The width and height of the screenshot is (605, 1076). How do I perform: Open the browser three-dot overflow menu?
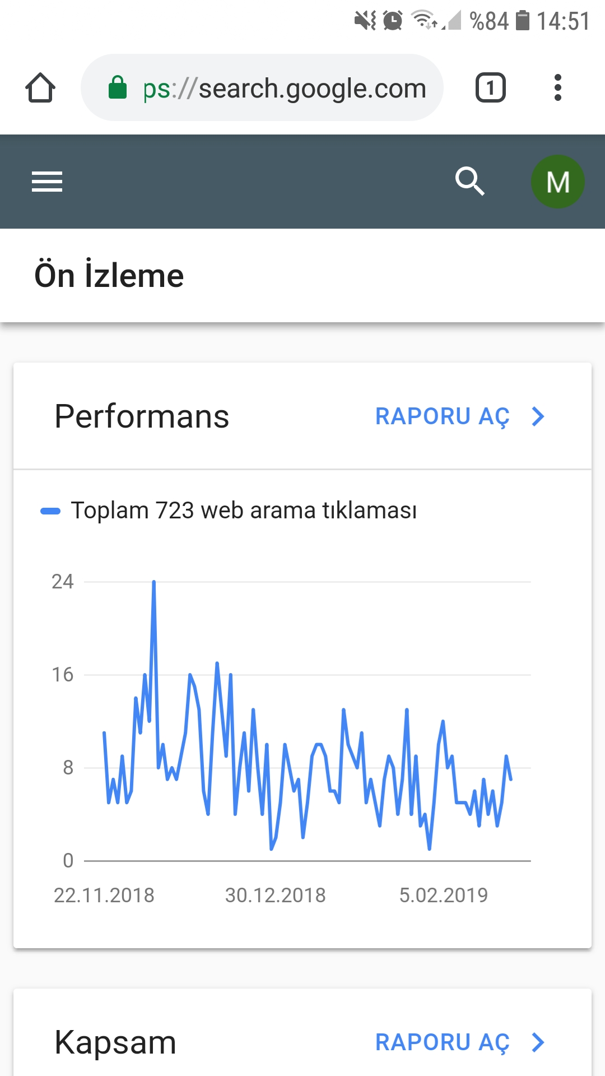pyautogui.click(x=557, y=88)
